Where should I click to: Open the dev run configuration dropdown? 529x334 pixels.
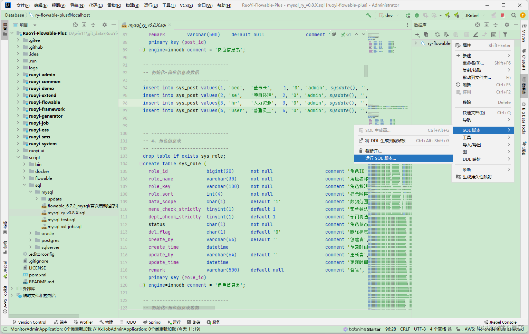389,15
